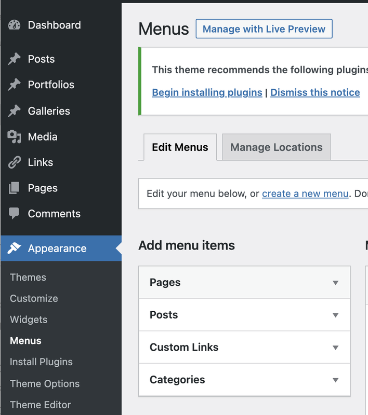The height and width of the screenshot is (415, 368).
Task: Click the stacked pages icon beside Pages
Action: click(x=14, y=188)
